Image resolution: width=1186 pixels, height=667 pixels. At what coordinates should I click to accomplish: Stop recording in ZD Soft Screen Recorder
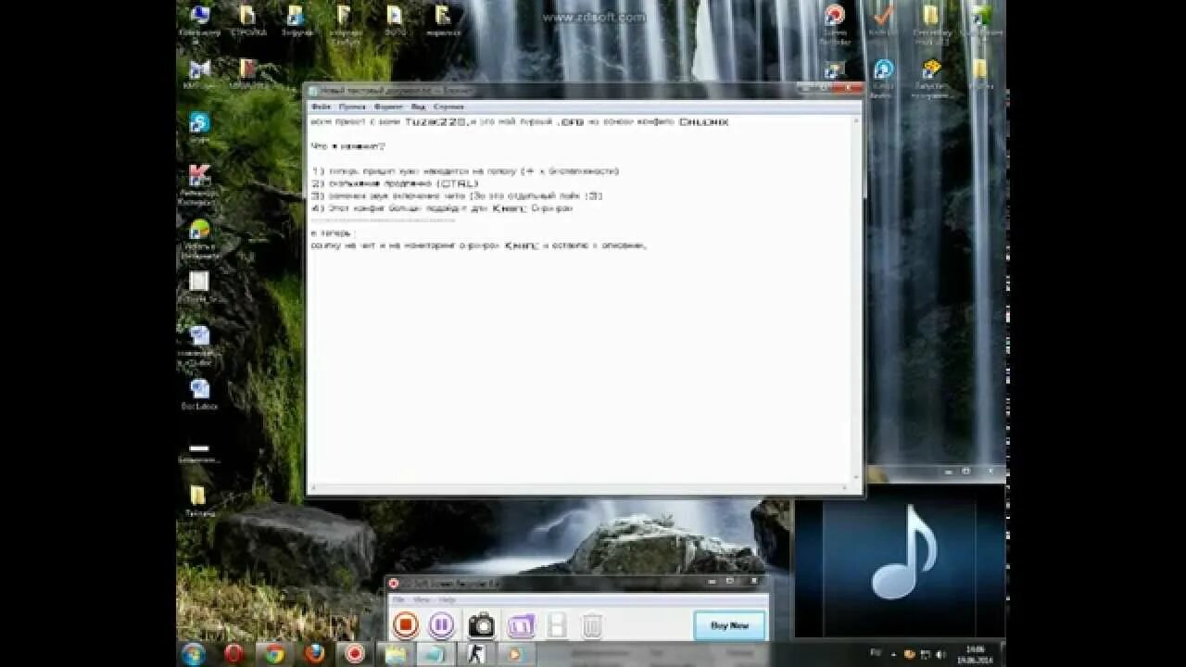click(406, 625)
